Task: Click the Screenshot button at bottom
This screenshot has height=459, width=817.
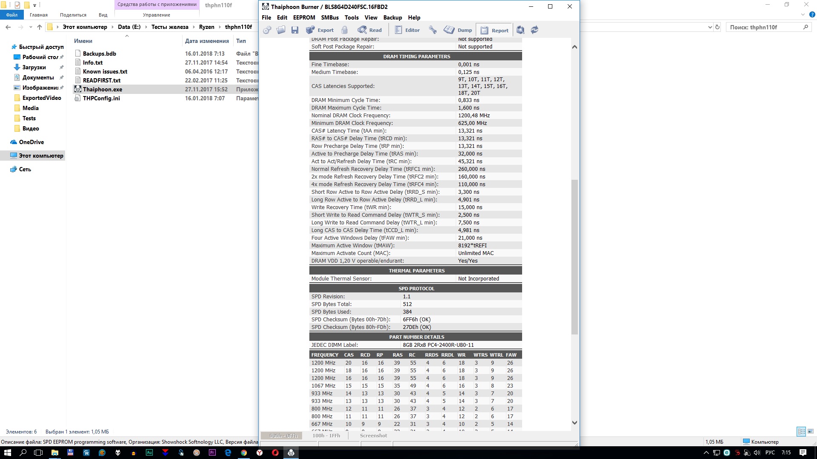Action: coord(373,436)
